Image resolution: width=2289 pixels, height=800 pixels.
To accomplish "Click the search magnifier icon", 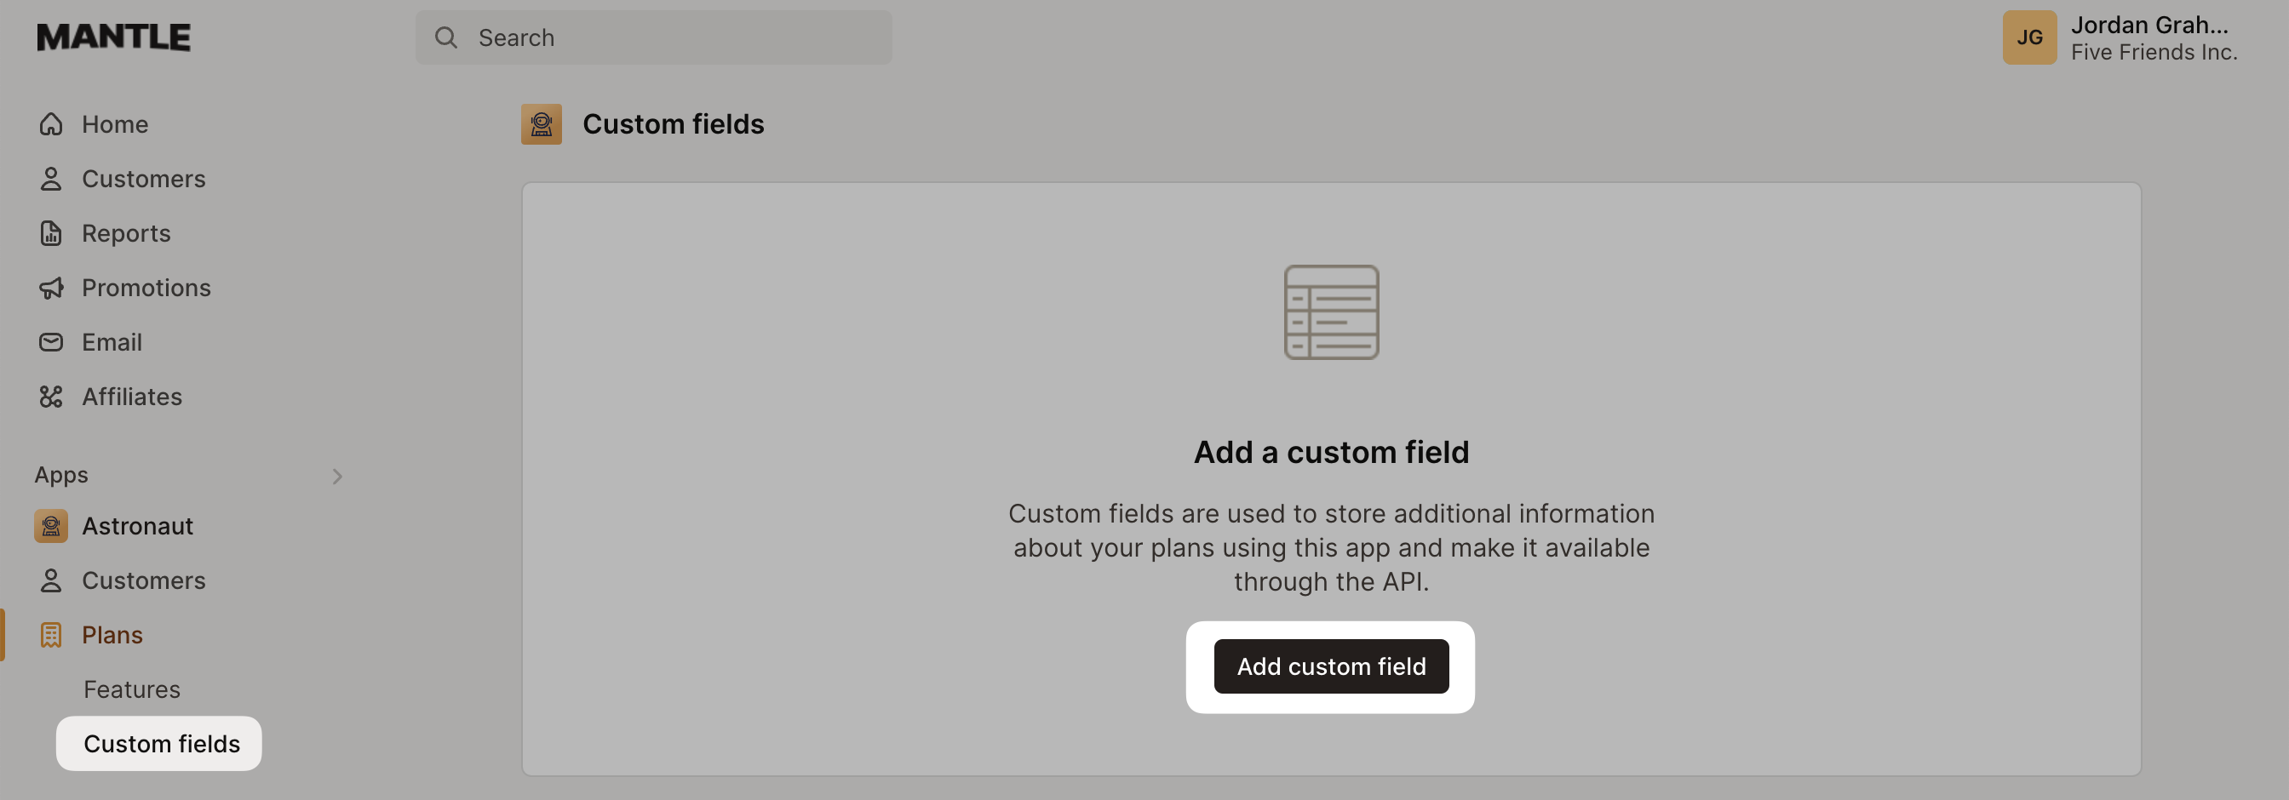I will tap(445, 37).
